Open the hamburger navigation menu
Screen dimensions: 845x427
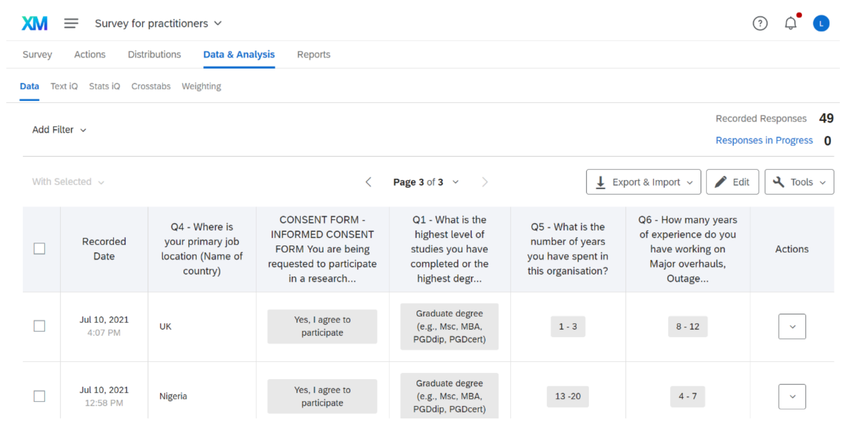point(71,23)
